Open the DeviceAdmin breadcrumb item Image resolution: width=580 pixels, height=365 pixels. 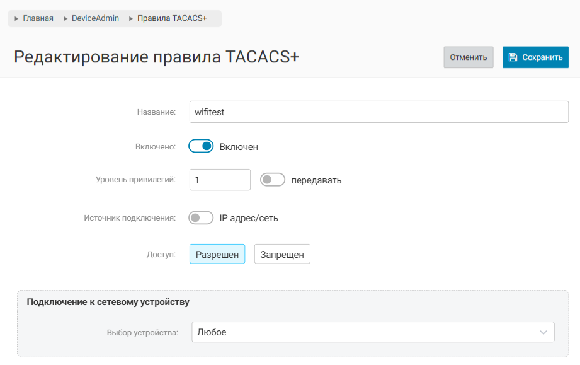pos(95,19)
